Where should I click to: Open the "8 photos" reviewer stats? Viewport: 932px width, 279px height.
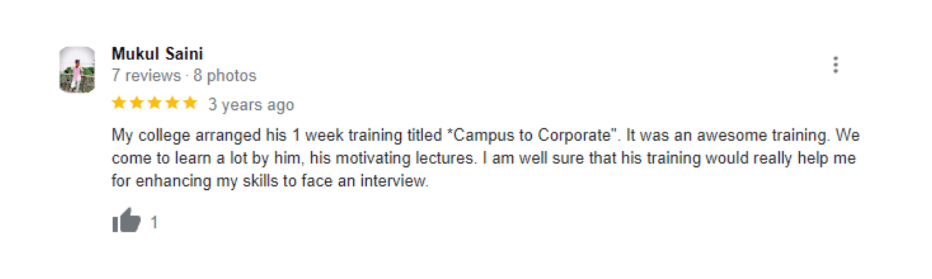[225, 75]
